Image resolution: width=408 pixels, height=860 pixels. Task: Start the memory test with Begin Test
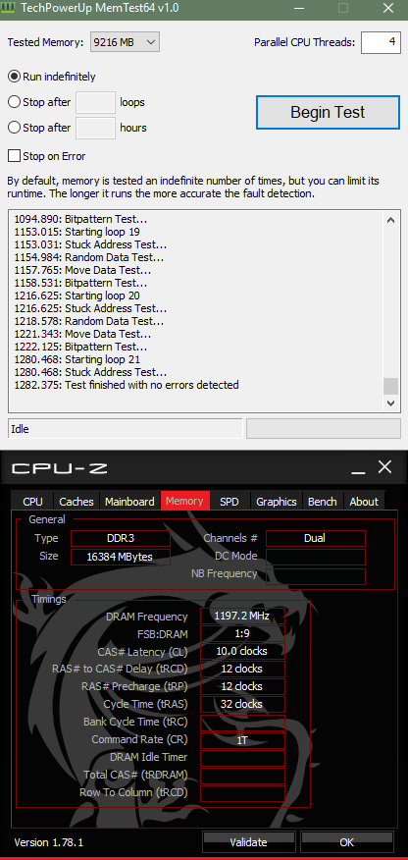pos(328,113)
